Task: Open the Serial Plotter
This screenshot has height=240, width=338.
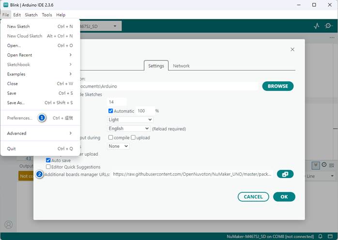Action: pos(317,26)
